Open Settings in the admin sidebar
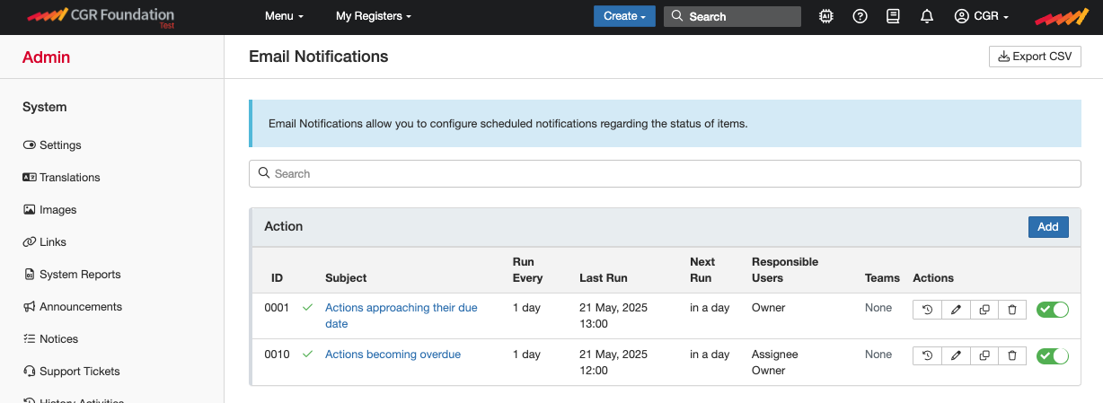Image resolution: width=1103 pixels, height=403 pixels. (x=52, y=145)
